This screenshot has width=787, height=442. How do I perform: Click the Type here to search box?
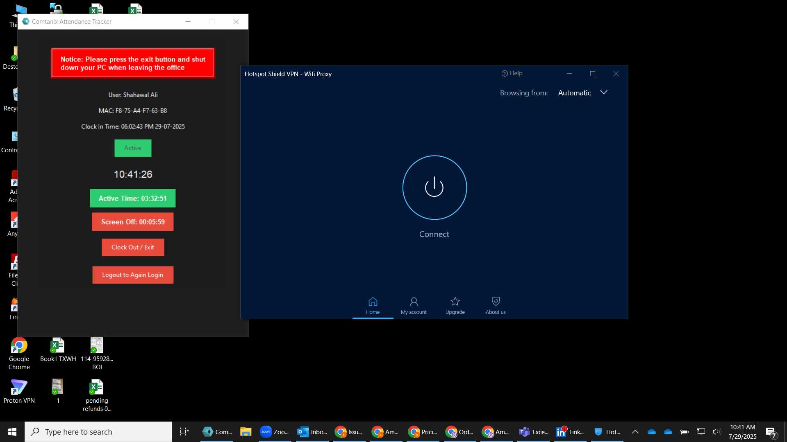[x=98, y=432]
